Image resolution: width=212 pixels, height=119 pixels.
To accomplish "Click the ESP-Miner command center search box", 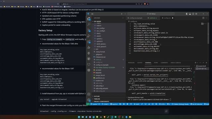I will (x=151, y=14).
